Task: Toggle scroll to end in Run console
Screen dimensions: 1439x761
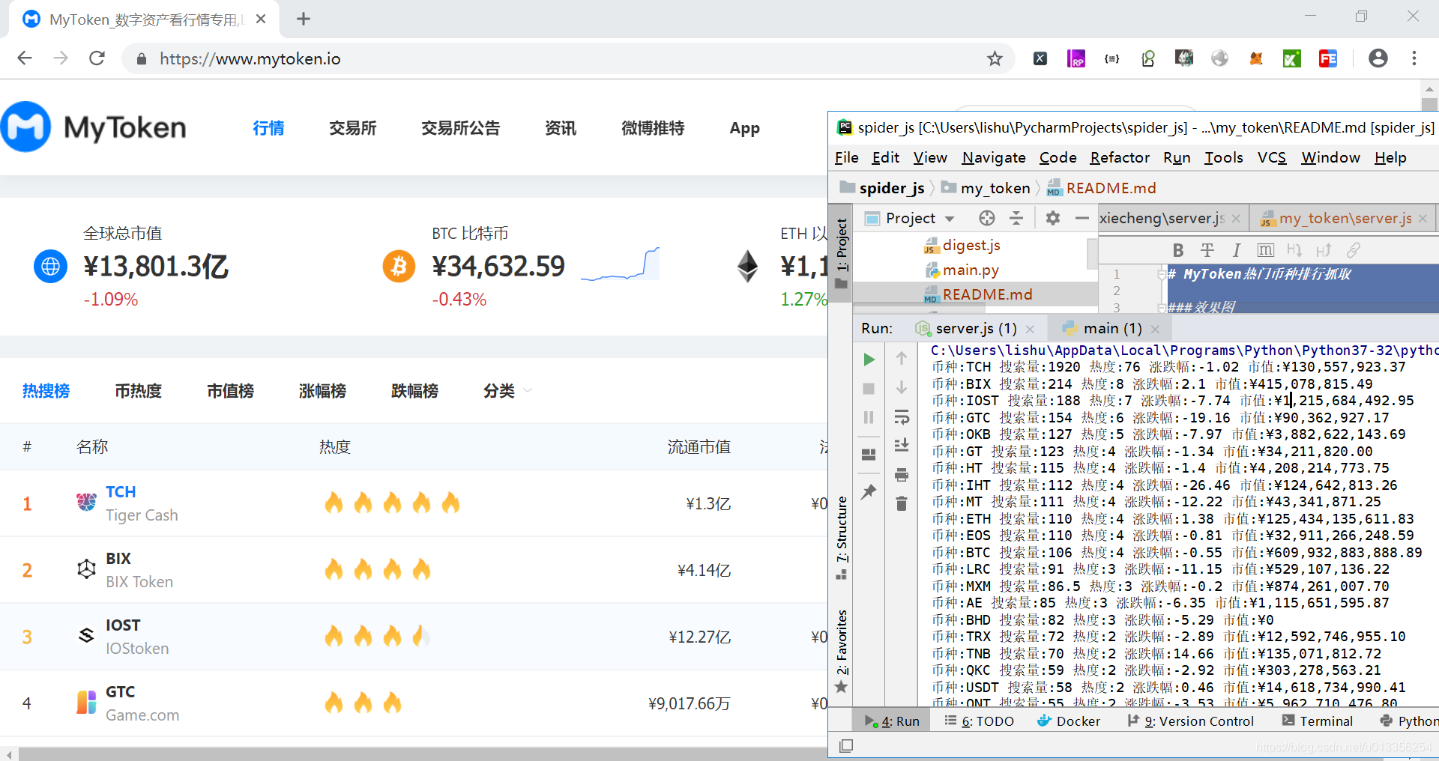Action: [x=902, y=445]
